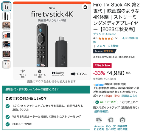Click the customer info protection bag icon
This screenshot has width=143, height=131.
(x=122, y=120)
